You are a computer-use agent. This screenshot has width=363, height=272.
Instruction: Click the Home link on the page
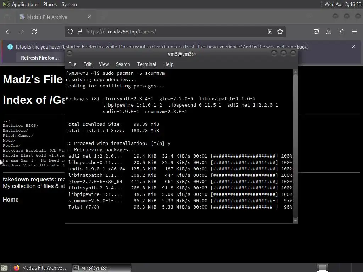[x=11, y=200]
